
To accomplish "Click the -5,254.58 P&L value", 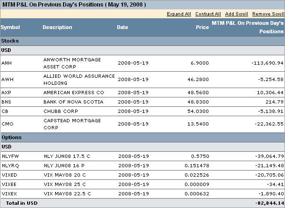I will click(x=271, y=80).
